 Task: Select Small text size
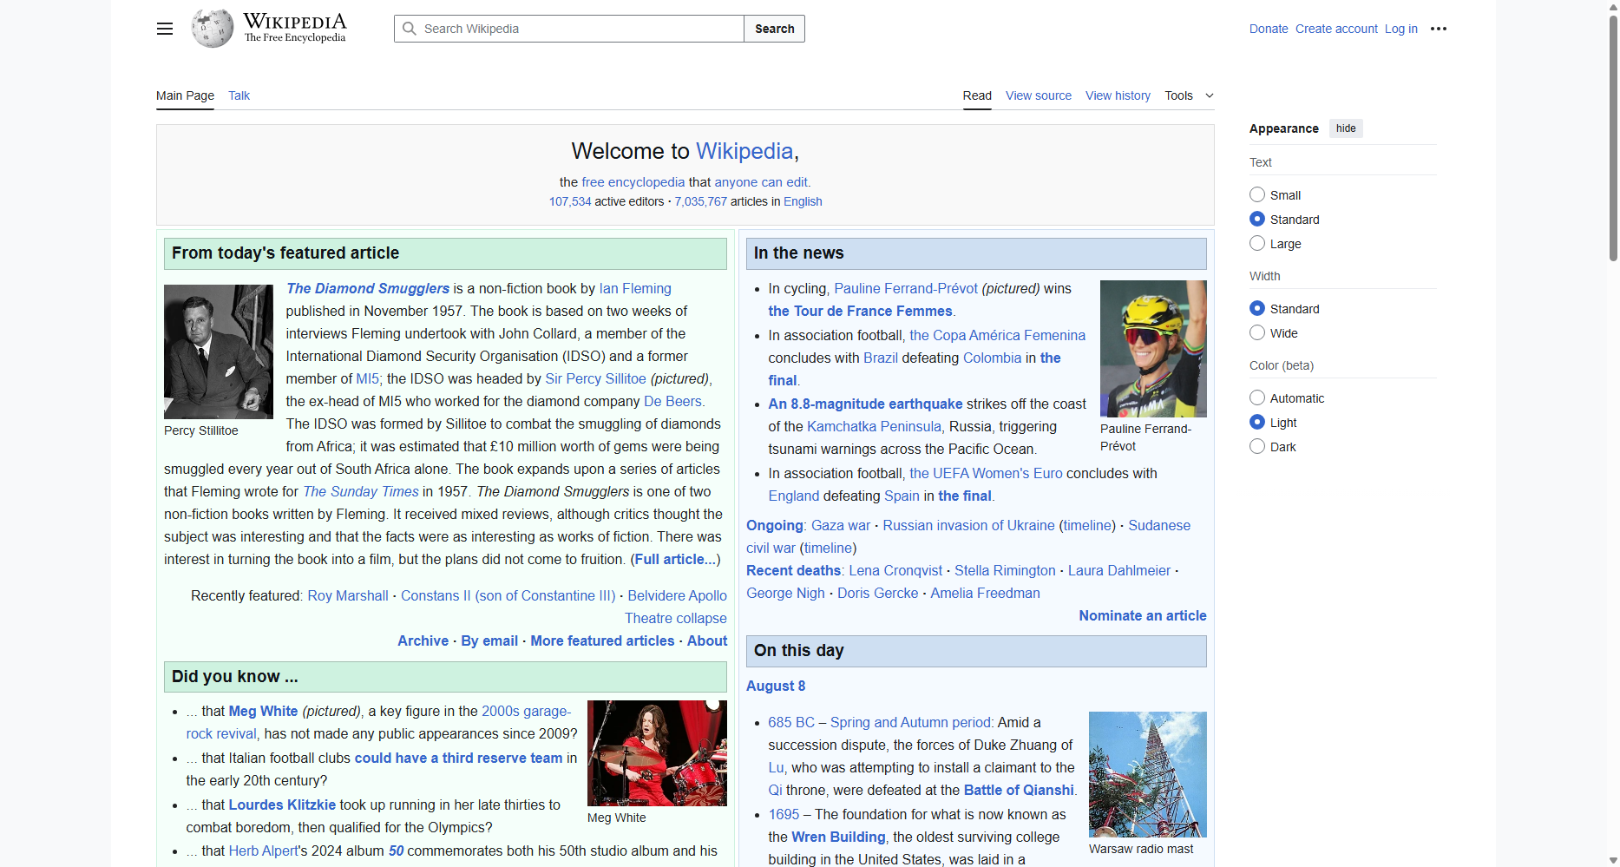coord(1257,194)
